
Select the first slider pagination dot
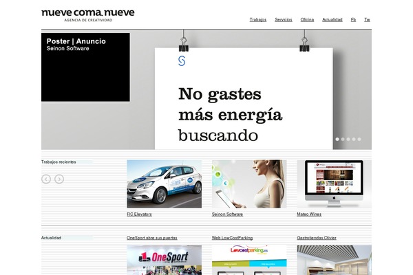(x=337, y=139)
